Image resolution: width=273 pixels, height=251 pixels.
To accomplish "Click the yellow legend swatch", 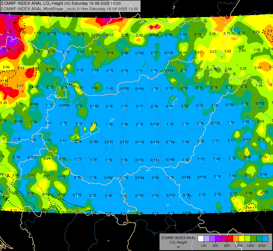I will tap(242, 238).
